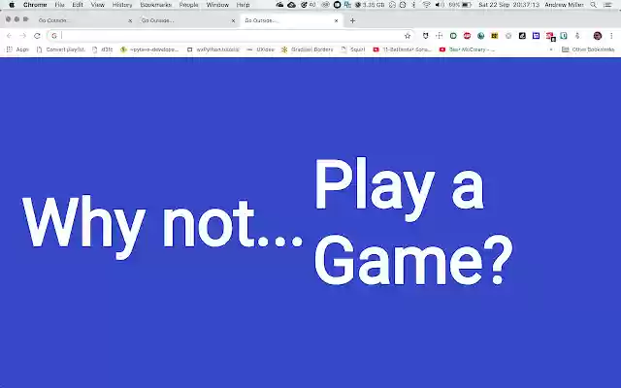Open the Bookmarks menu
Viewport: 621px width, 388px height.
click(x=156, y=5)
